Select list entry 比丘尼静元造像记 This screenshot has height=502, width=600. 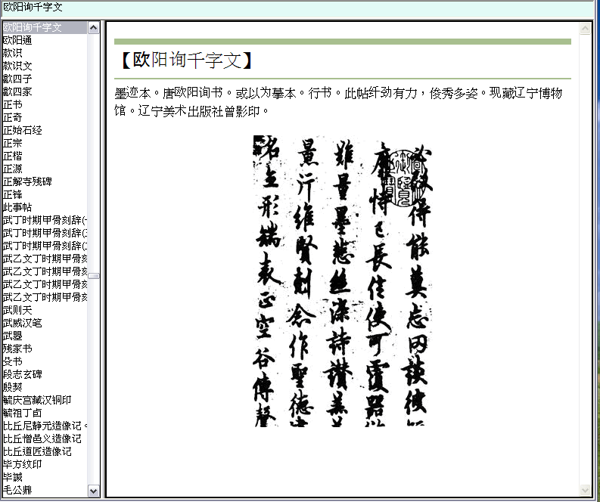tap(45, 426)
